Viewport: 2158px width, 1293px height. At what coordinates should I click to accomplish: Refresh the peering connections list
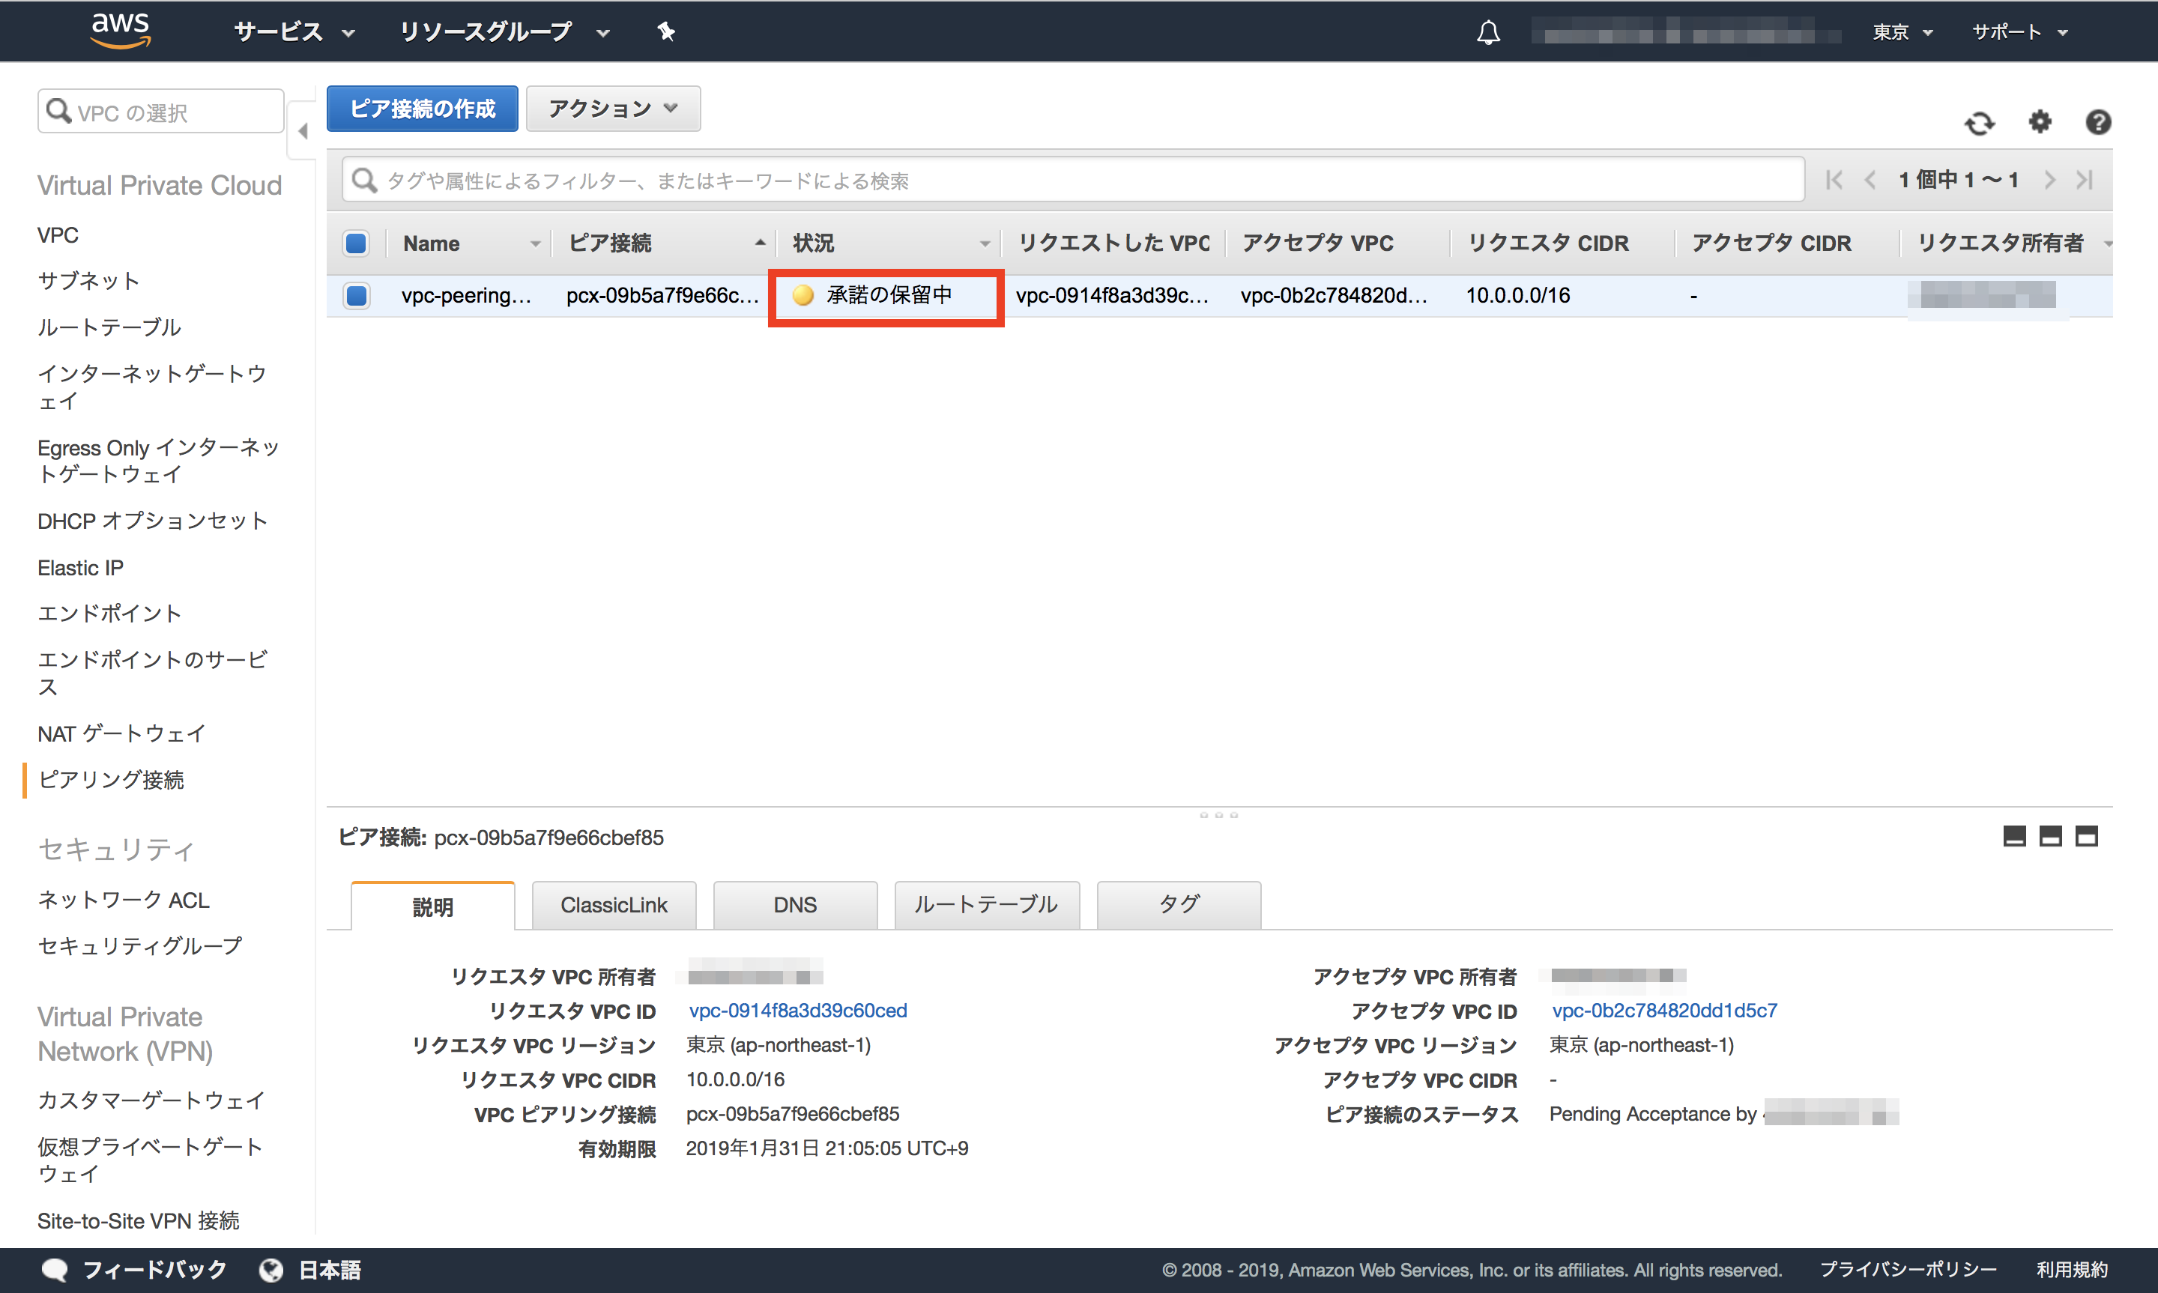coord(1980,123)
